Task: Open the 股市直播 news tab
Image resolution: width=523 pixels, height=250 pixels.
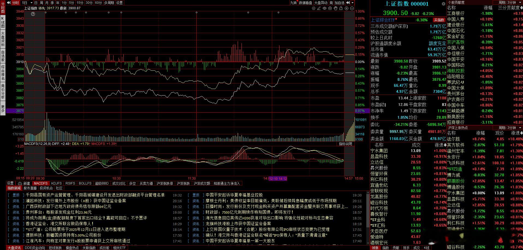Action: coord(30,188)
